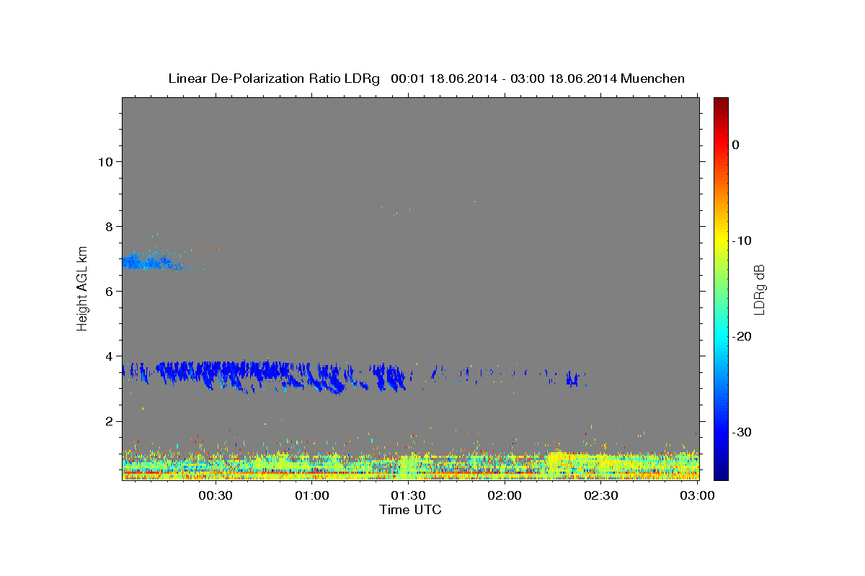Screen dimensions: 865x576
Task: Click the colorbar value -20
Action: click(x=742, y=336)
